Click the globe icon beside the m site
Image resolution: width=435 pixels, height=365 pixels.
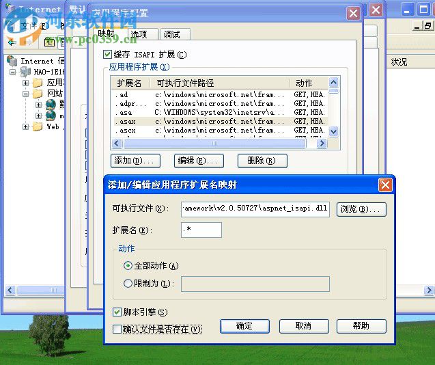(51, 116)
